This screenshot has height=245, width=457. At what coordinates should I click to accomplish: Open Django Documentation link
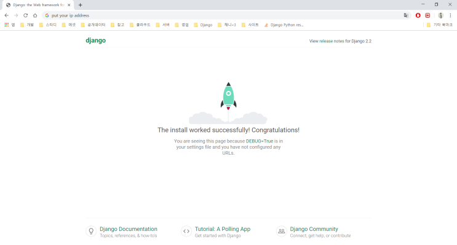click(128, 229)
